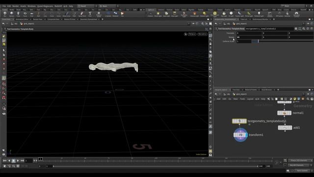Open the Persp viewport dropdown

tap(192, 34)
